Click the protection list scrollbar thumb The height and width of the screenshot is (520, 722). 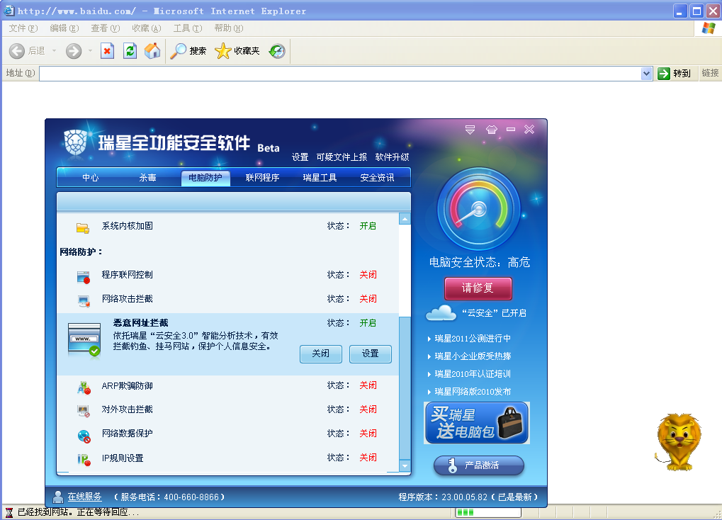click(405, 388)
